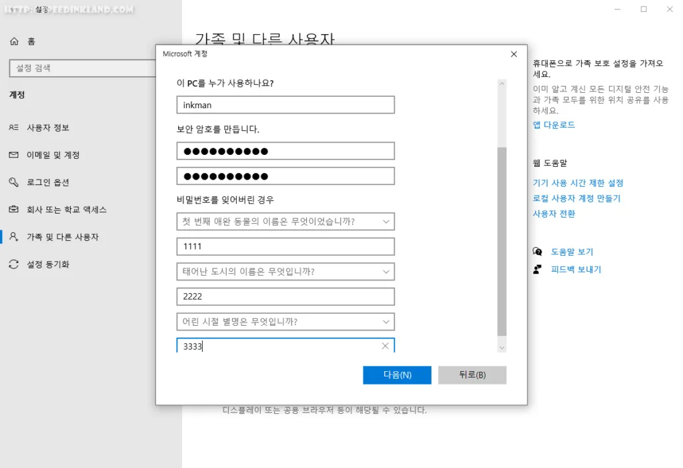Open the childhood nickname question dropdown
This screenshot has height=468, width=683.
[285, 322]
